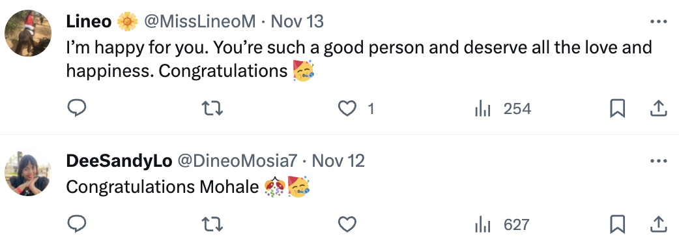Bookmark Lineo's tweet

point(617,108)
